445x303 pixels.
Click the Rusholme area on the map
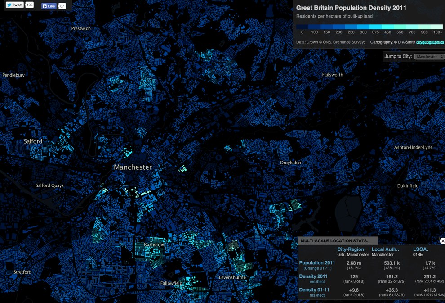pyautogui.click(x=154, y=244)
